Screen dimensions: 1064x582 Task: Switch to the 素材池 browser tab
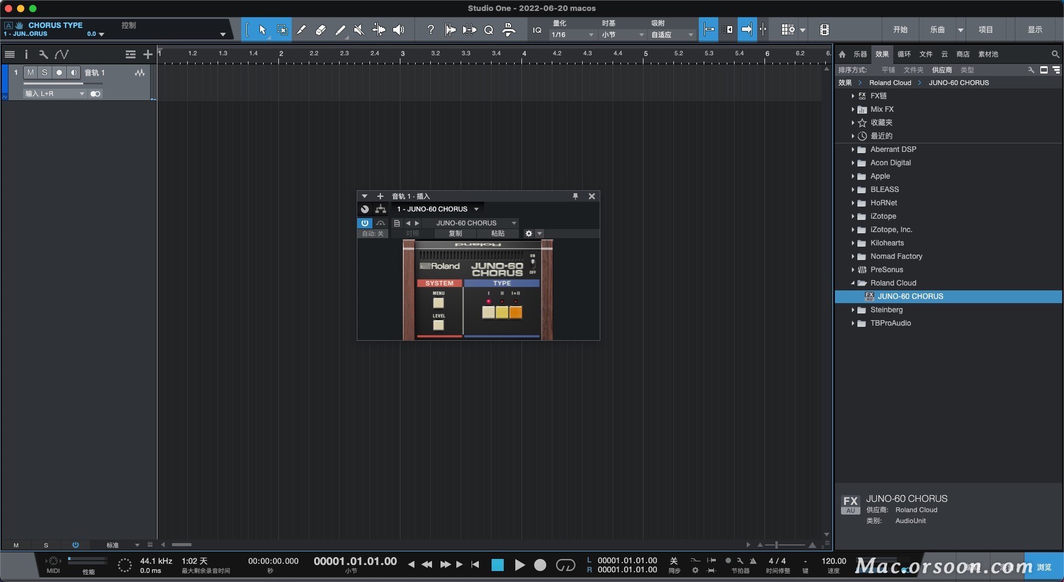pos(988,54)
